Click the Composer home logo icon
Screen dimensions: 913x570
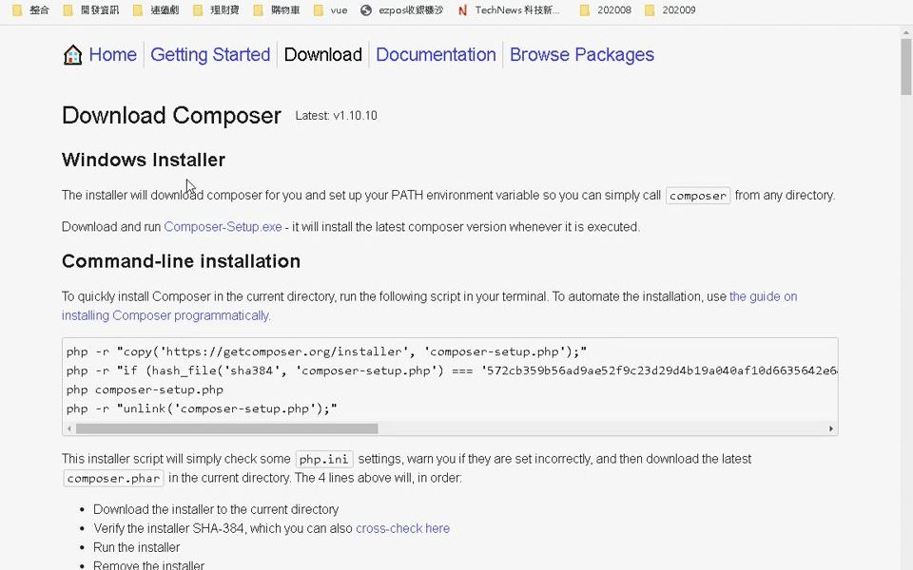point(72,55)
